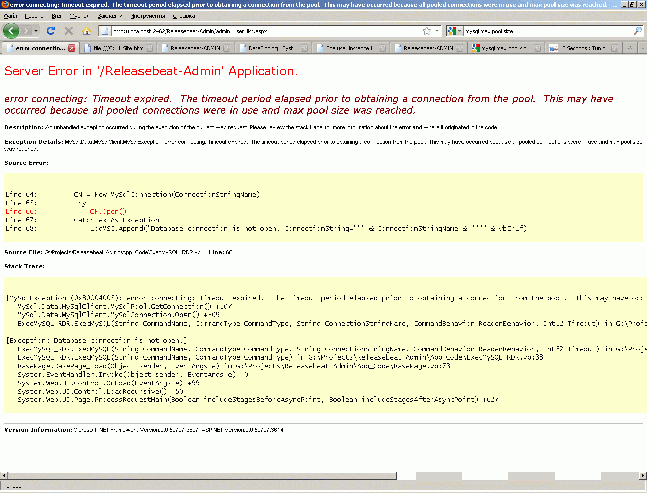This screenshot has height=493, width=647.
Task: Reload the current page
Action: pyautogui.click(x=51, y=31)
